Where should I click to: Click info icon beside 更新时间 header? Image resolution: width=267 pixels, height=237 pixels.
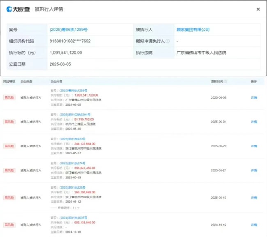[x=225, y=81]
